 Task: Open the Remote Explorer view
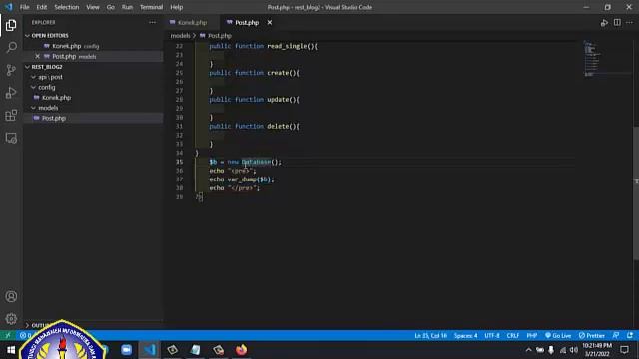(11, 138)
